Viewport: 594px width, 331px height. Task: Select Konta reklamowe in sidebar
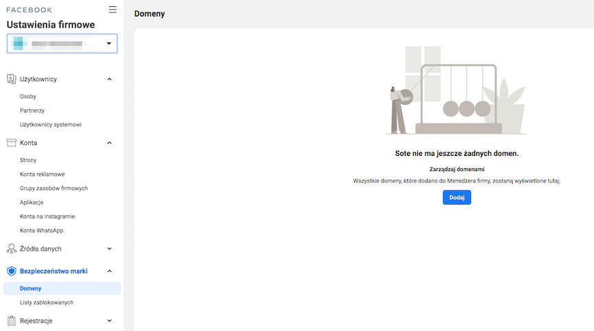click(43, 174)
